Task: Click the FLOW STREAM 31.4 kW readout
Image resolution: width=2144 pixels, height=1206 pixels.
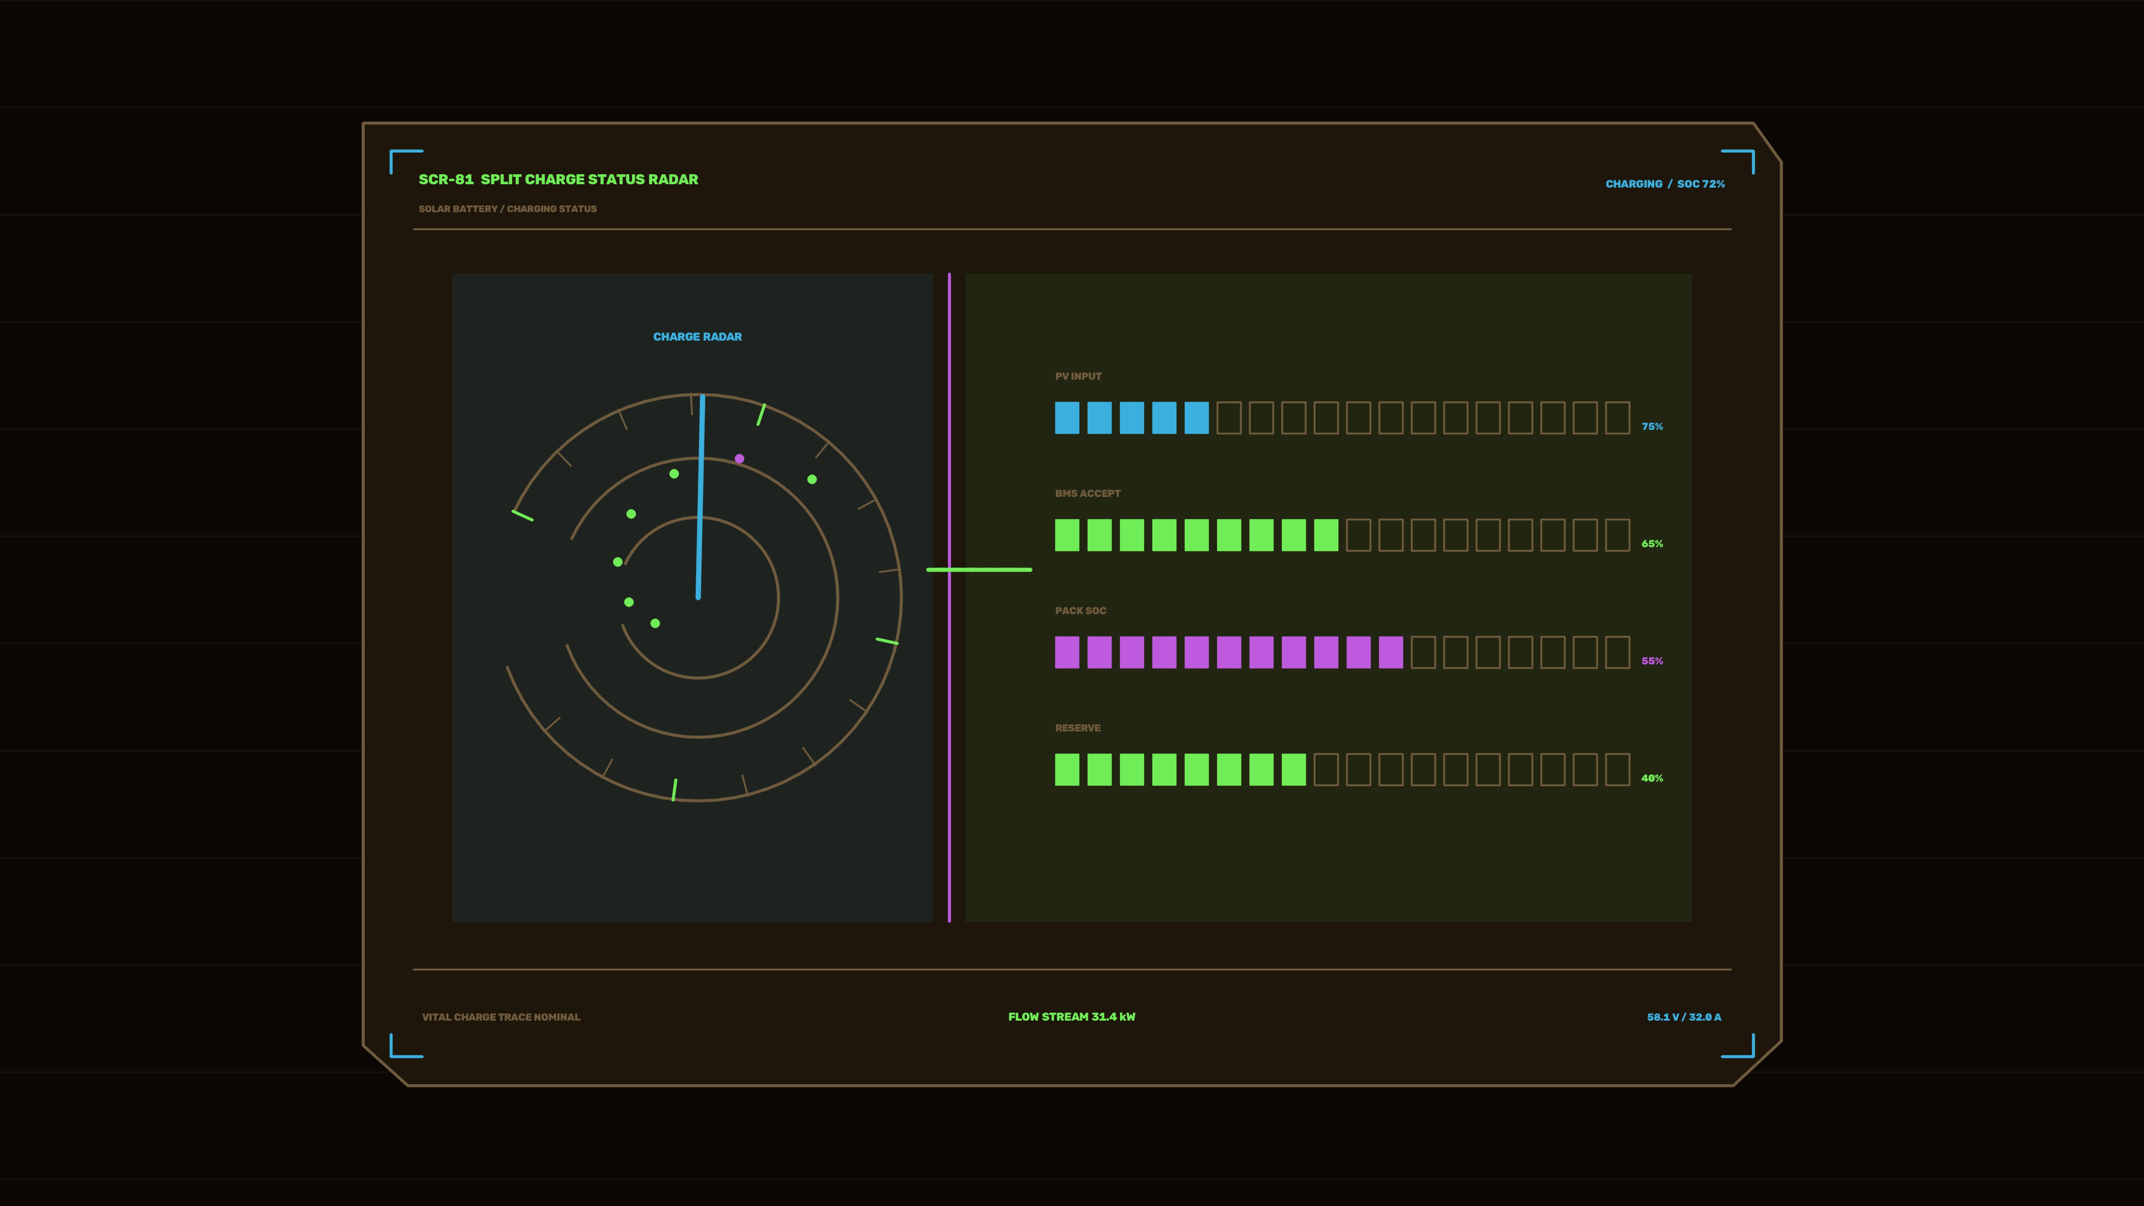Action: click(x=1071, y=1017)
